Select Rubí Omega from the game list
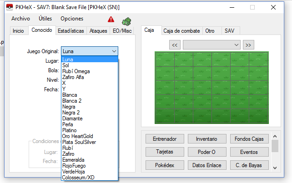292x183 pixels. click(x=76, y=71)
